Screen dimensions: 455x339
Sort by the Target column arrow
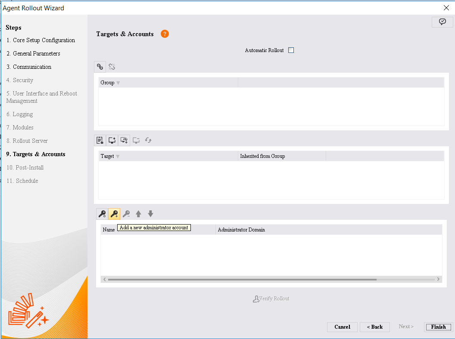[118, 157]
